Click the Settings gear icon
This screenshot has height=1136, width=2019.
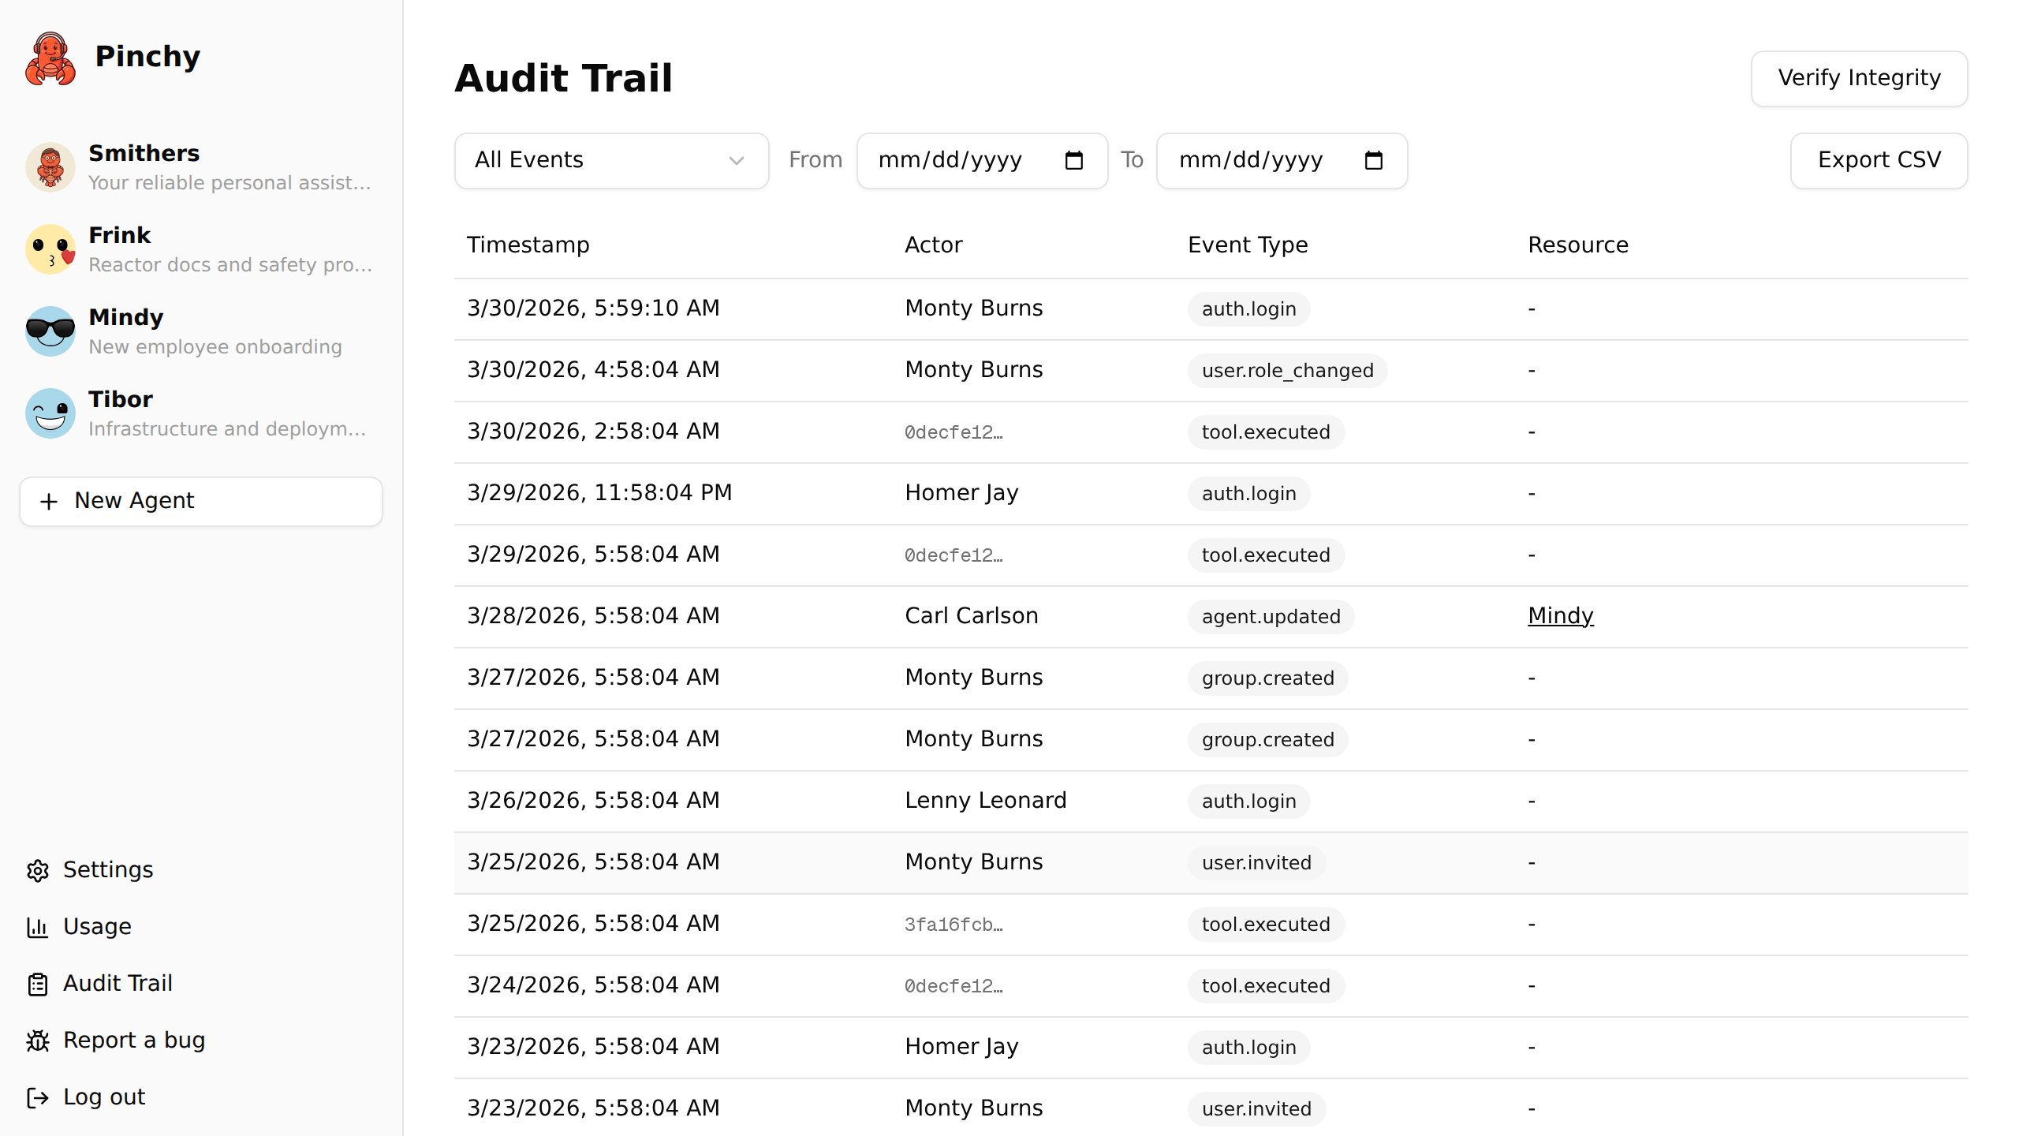point(38,870)
